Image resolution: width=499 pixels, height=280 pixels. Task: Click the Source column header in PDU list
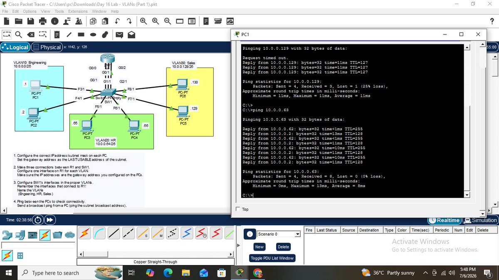coord(348,230)
